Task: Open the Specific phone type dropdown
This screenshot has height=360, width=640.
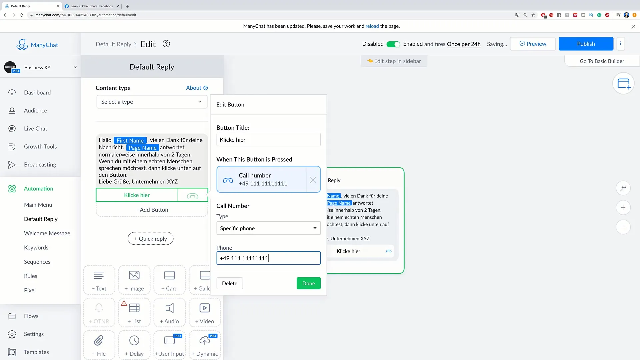Action: pyautogui.click(x=268, y=228)
